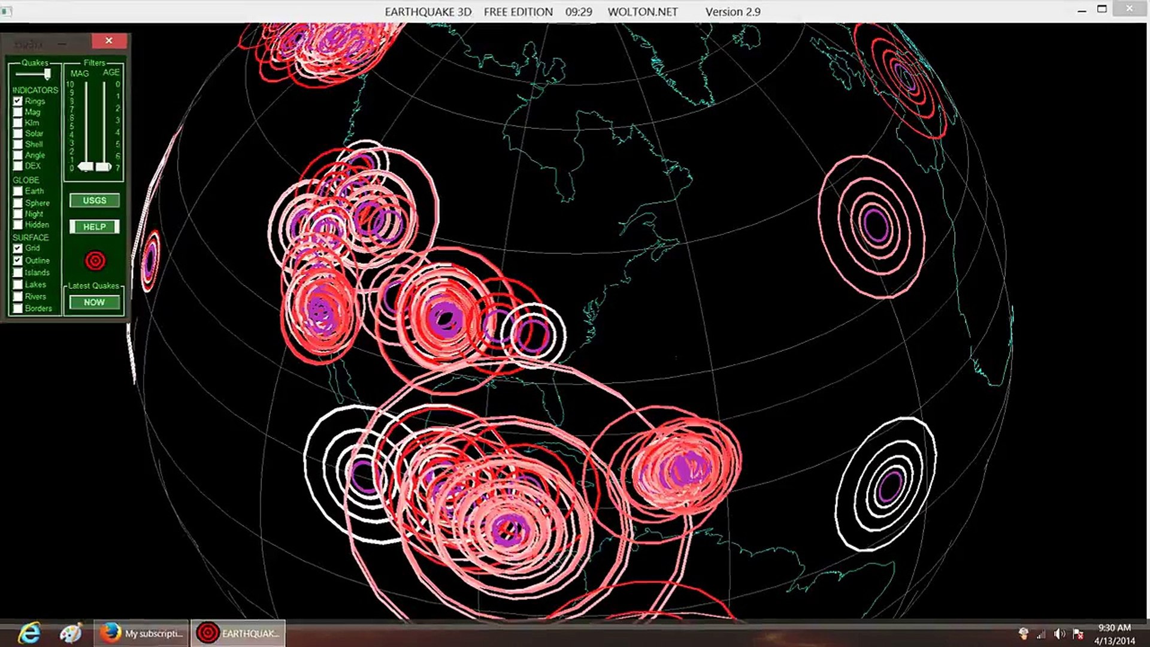Check the Hidden globe option
This screenshot has height=647, width=1150.
point(18,225)
